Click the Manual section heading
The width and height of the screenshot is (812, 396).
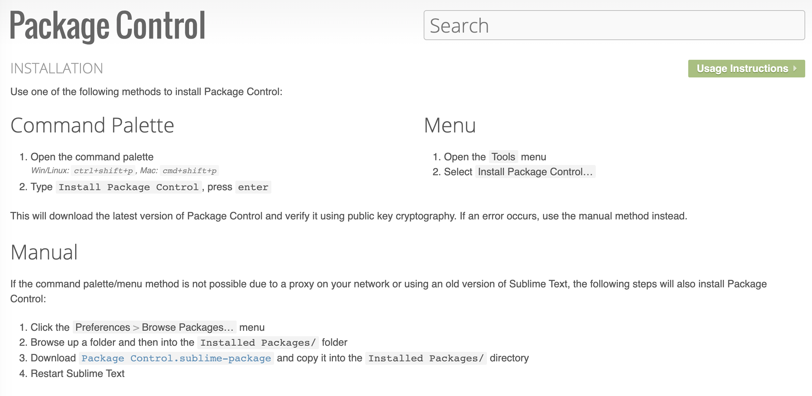[x=44, y=252]
